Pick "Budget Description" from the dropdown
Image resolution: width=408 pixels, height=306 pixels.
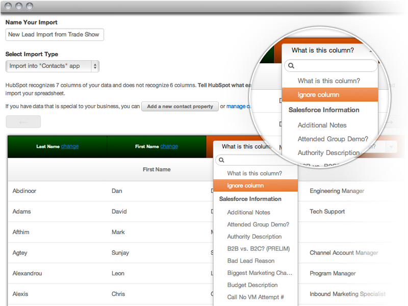tap(252, 285)
